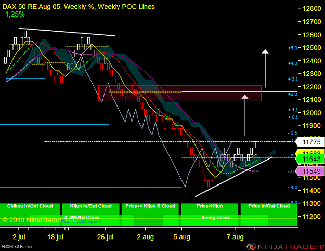Click the 'Price>> Kijun & Cloud' panel
Screen dimensions: 325x251
tap(150, 209)
